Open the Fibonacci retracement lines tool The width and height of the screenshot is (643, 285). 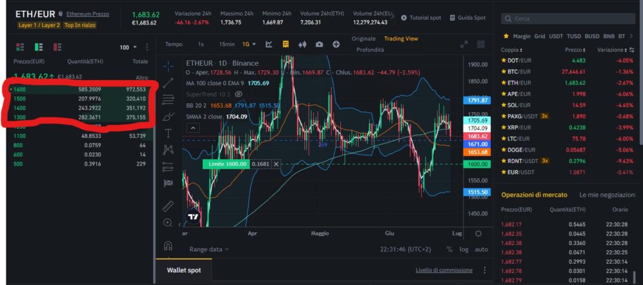pos(168,100)
